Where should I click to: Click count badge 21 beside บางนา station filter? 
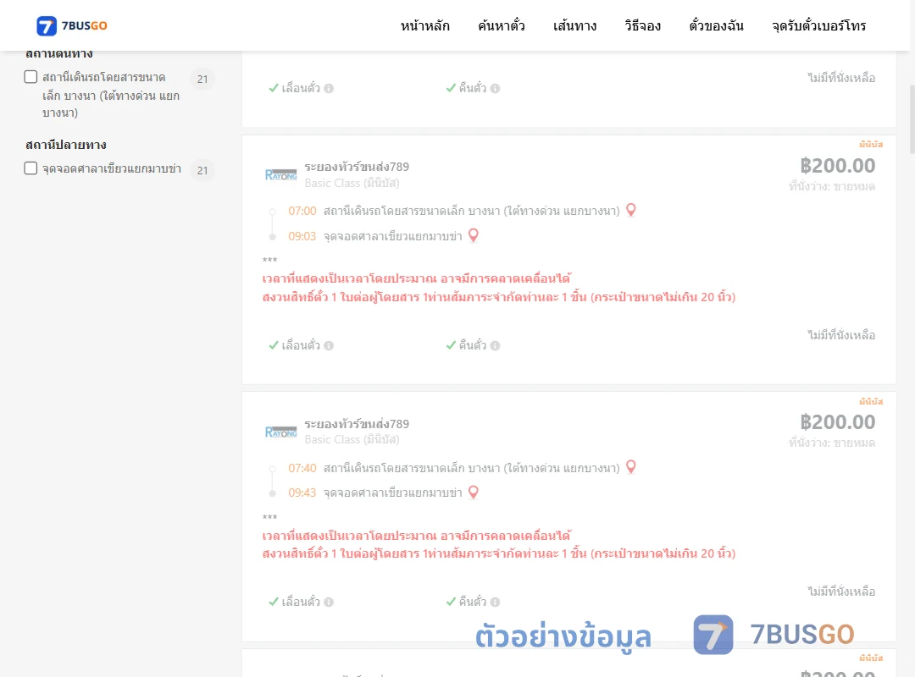coord(202,79)
